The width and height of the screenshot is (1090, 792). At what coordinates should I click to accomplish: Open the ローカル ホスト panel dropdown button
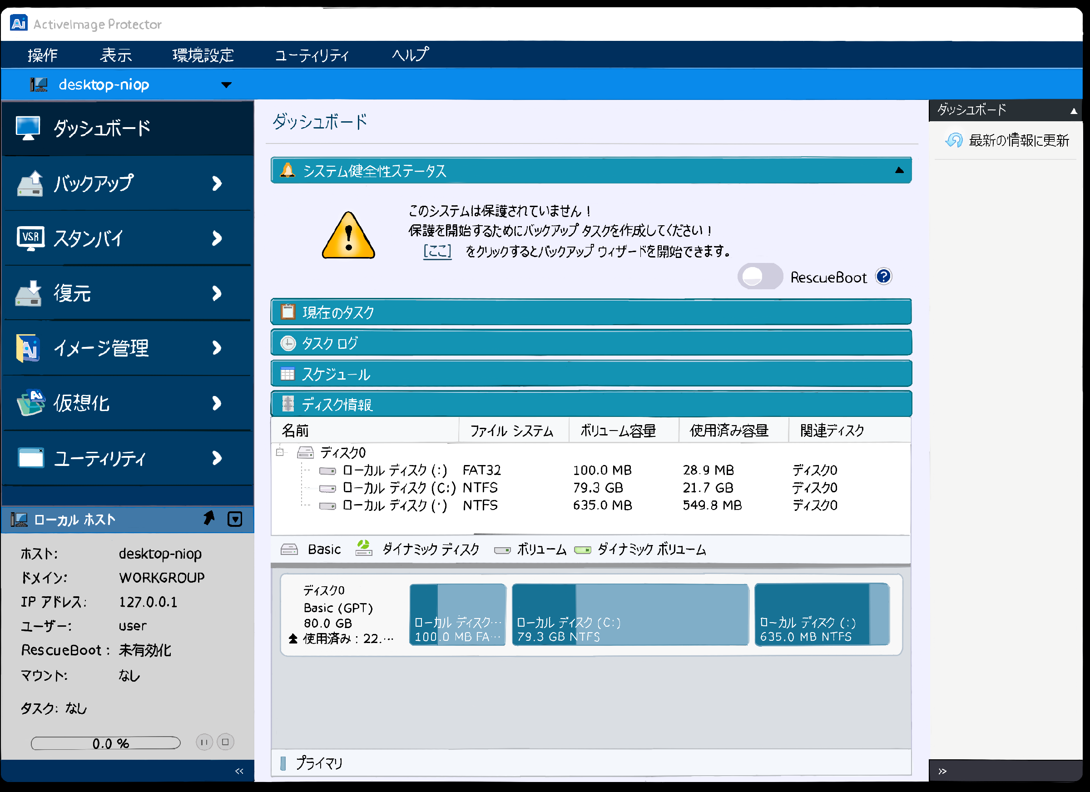235,519
